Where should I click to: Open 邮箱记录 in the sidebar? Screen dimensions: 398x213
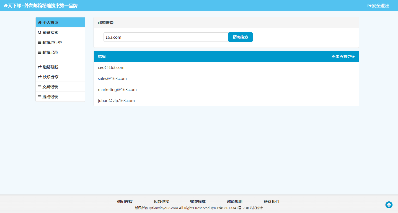(x=60, y=52)
